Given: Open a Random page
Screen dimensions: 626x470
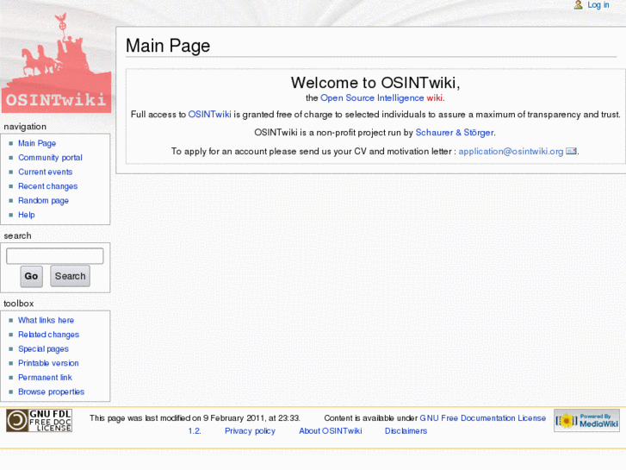Looking at the screenshot, I should point(44,200).
